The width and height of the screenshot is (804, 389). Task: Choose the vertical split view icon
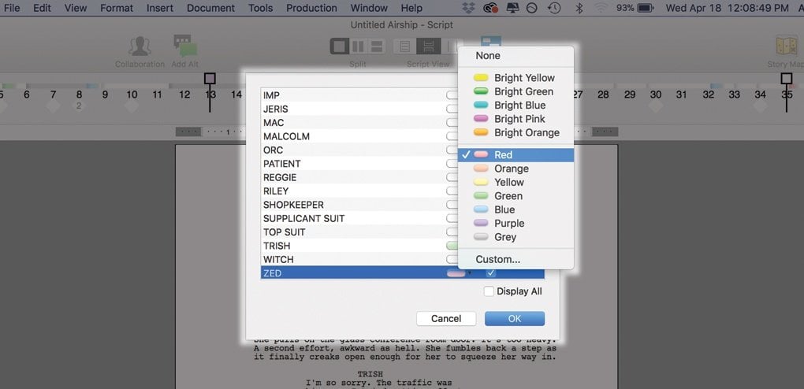pos(358,46)
